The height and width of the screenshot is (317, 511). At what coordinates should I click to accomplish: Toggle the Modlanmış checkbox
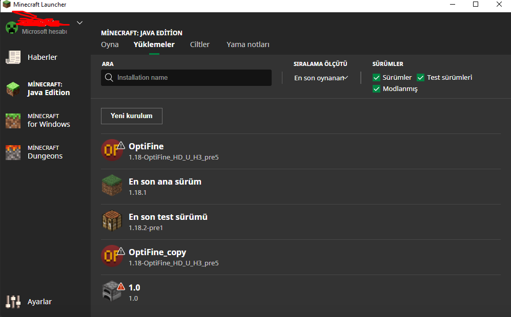pyautogui.click(x=376, y=89)
